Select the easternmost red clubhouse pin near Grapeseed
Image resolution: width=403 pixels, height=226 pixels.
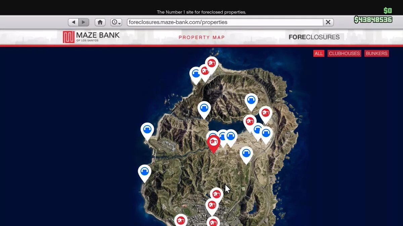click(x=265, y=114)
